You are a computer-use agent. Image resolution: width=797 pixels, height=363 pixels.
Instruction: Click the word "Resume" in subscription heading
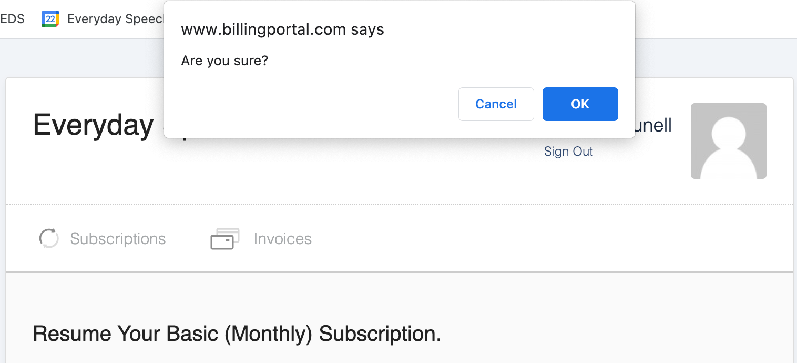pos(72,334)
